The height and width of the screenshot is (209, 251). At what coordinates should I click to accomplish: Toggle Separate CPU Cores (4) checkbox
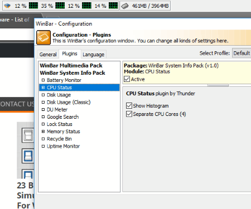tap(129, 114)
